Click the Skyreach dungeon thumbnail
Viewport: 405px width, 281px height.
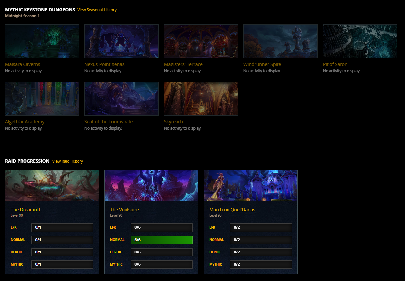click(x=201, y=99)
